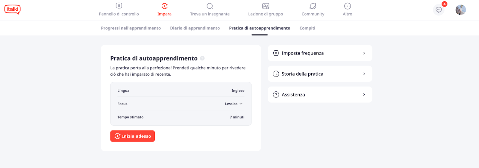Open the user profile avatar
The width and height of the screenshot is (479, 168).
461,10
